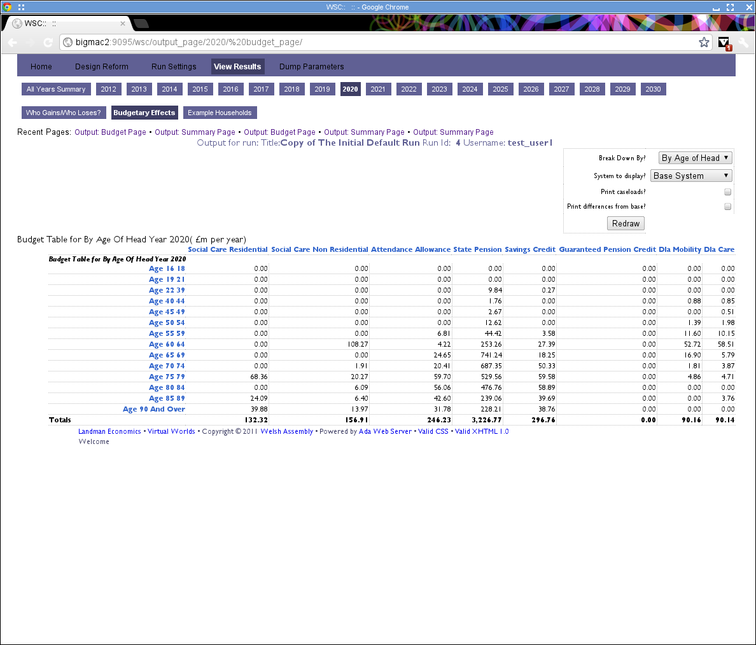Open the Chrome wrench settings menu
The height and width of the screenshot is (645, 756).
point(743,43)
